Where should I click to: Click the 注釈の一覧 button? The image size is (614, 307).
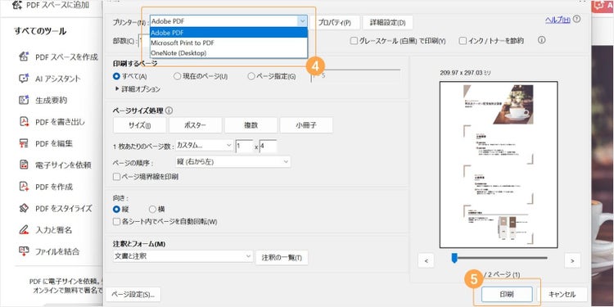coord(282,258)
